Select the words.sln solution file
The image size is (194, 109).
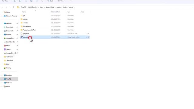pyautogui.click(x=55, y=37)
